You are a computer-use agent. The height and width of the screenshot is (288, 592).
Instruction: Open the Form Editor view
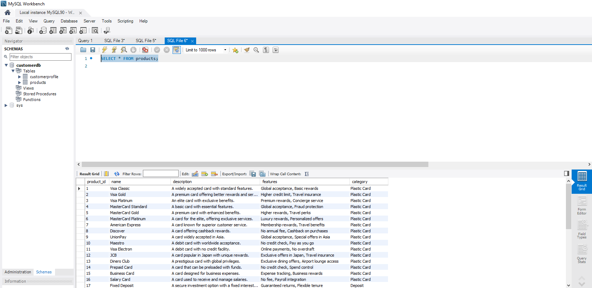click(x=582, y=206)
